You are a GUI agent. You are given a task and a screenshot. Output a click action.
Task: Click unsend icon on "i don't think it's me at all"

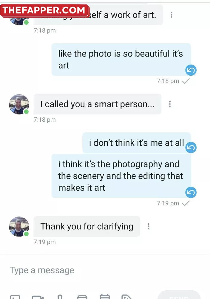point(191,147)
